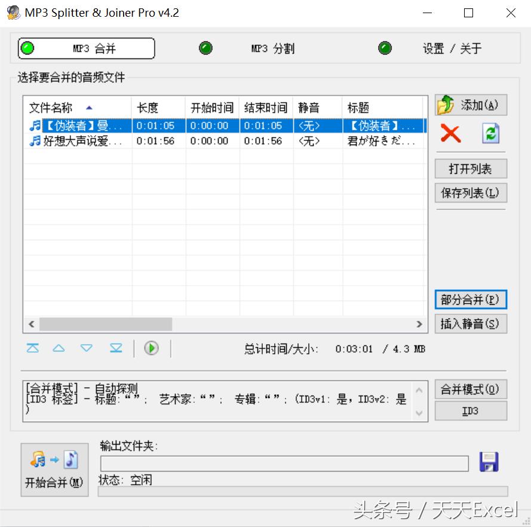Open a saved list via 打开列表
Viewport: 531px width, 527px height.
(470, 168)
